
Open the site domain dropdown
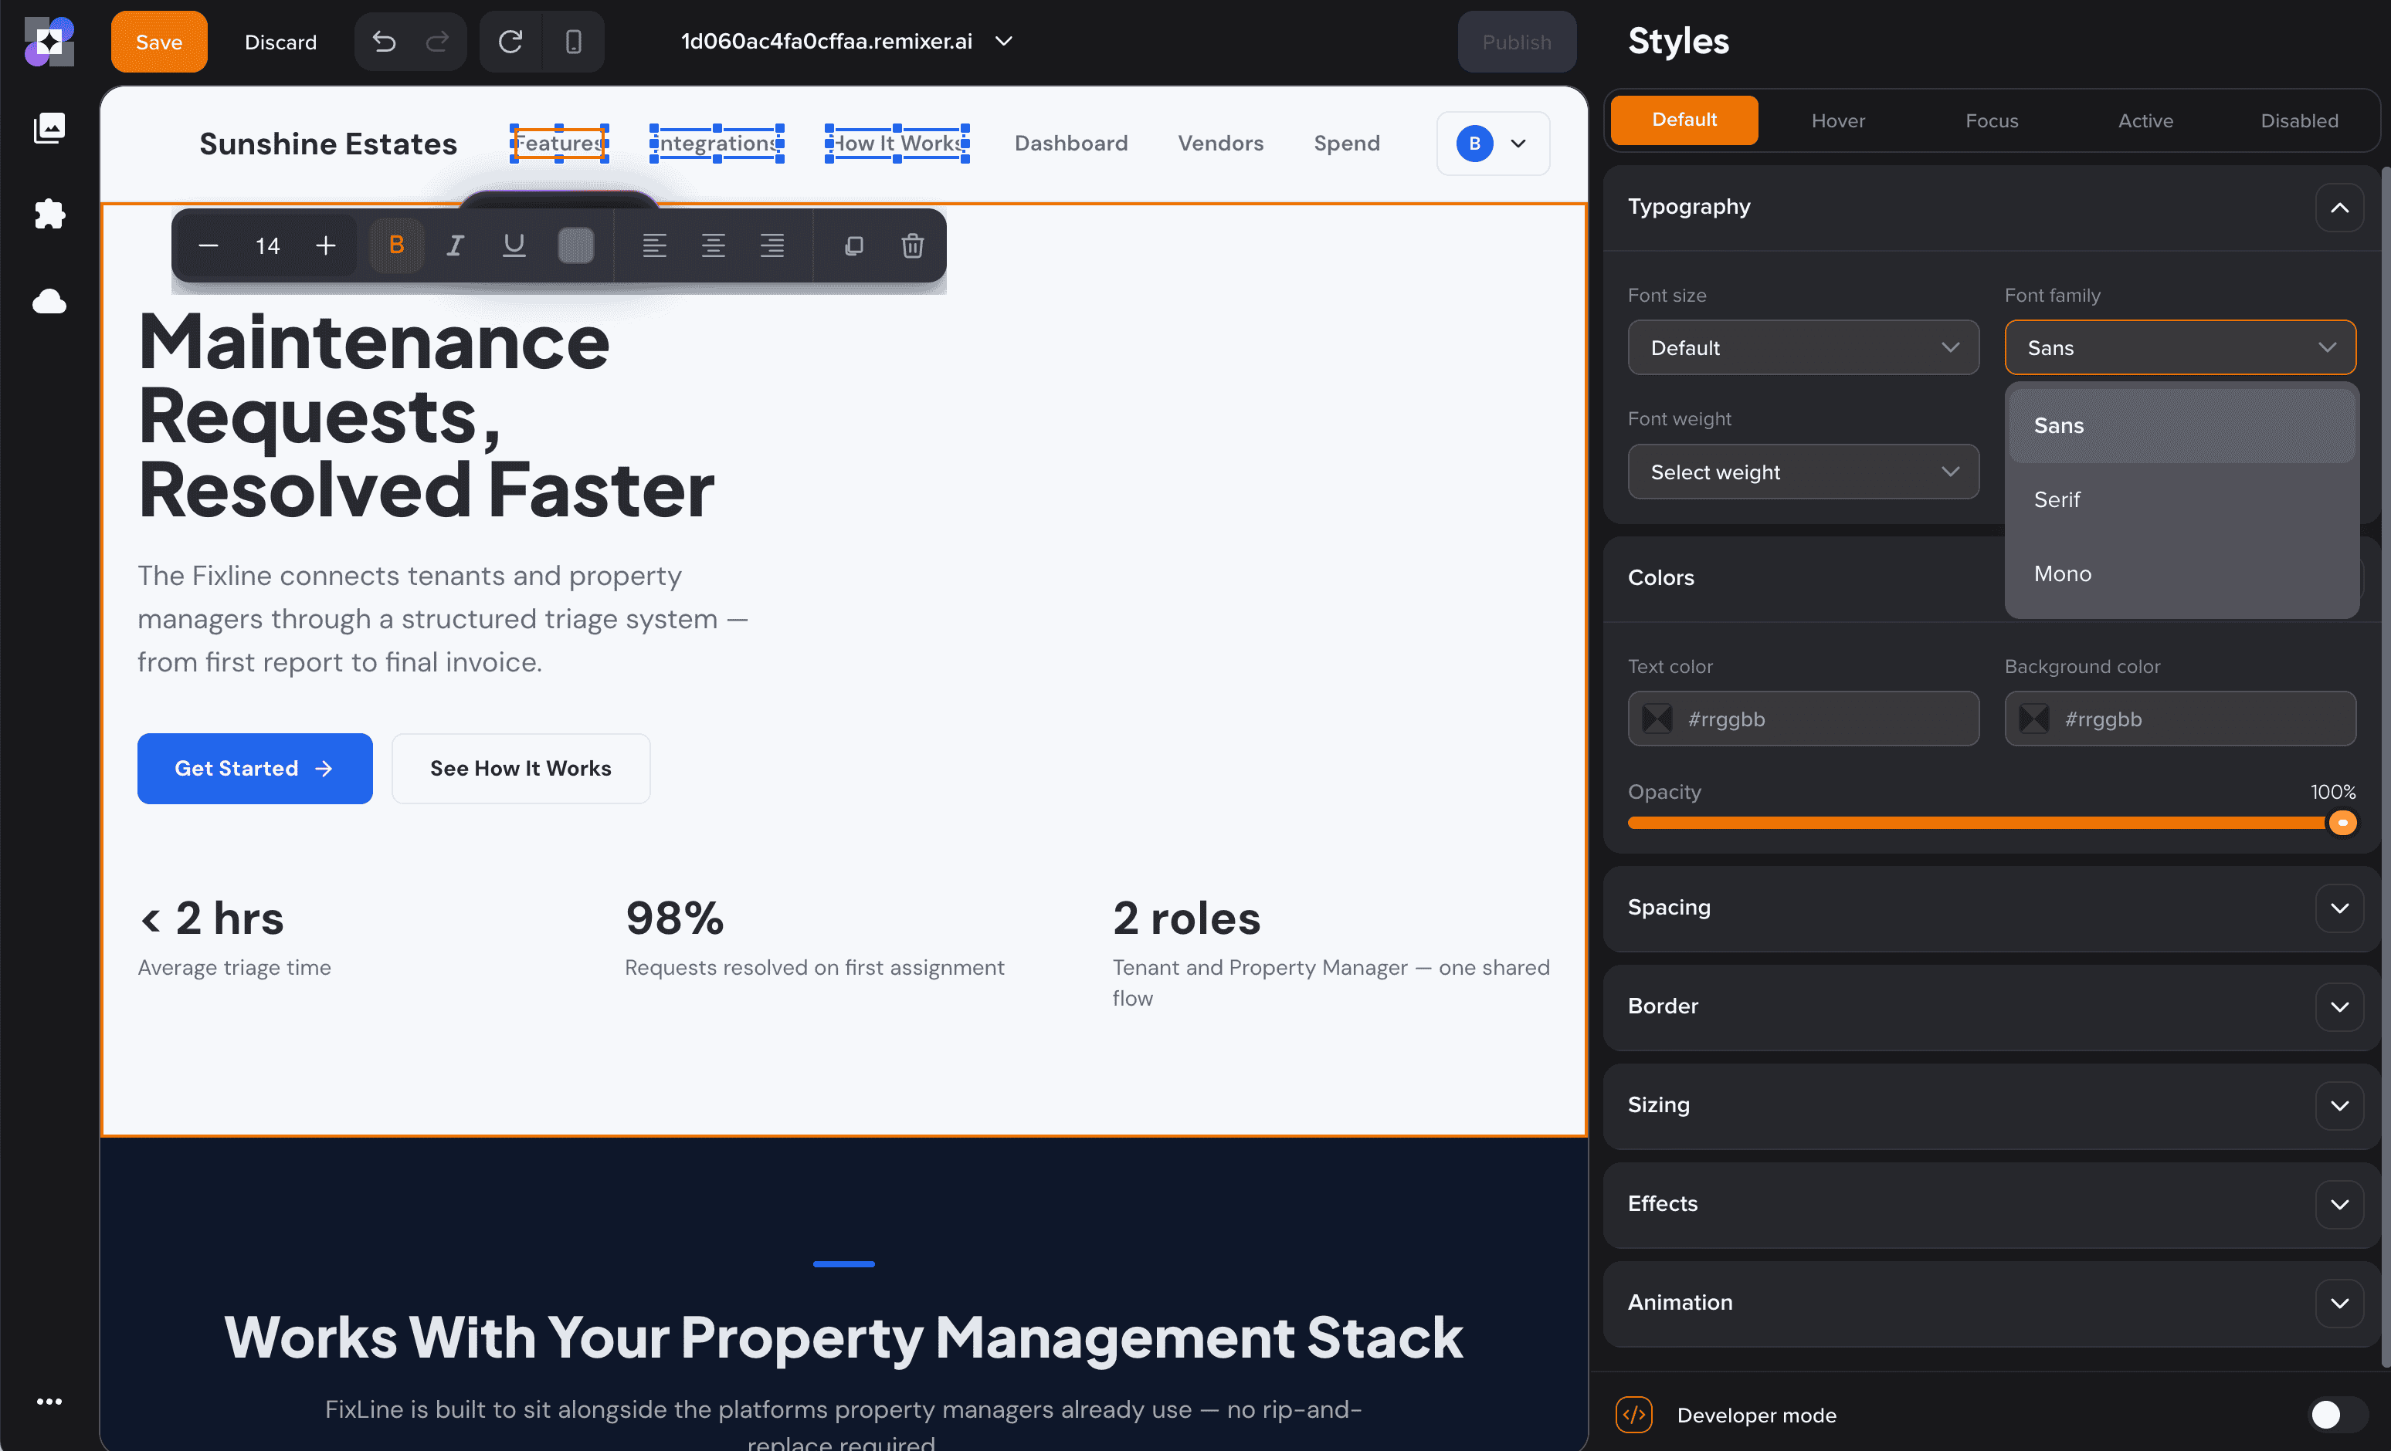click(846, 42)
